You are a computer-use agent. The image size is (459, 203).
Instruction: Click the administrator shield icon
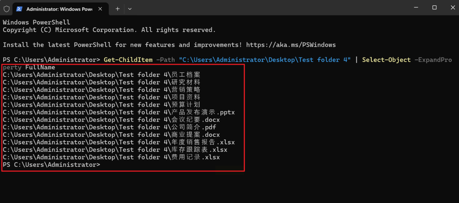coord(7,9)
